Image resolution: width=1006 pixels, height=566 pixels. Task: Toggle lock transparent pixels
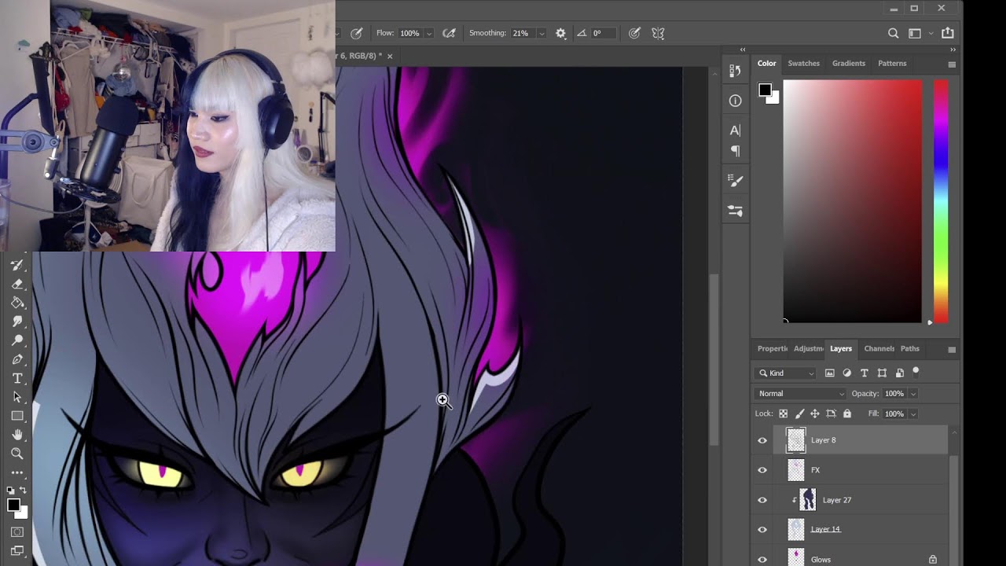click(x=783, y=413)
